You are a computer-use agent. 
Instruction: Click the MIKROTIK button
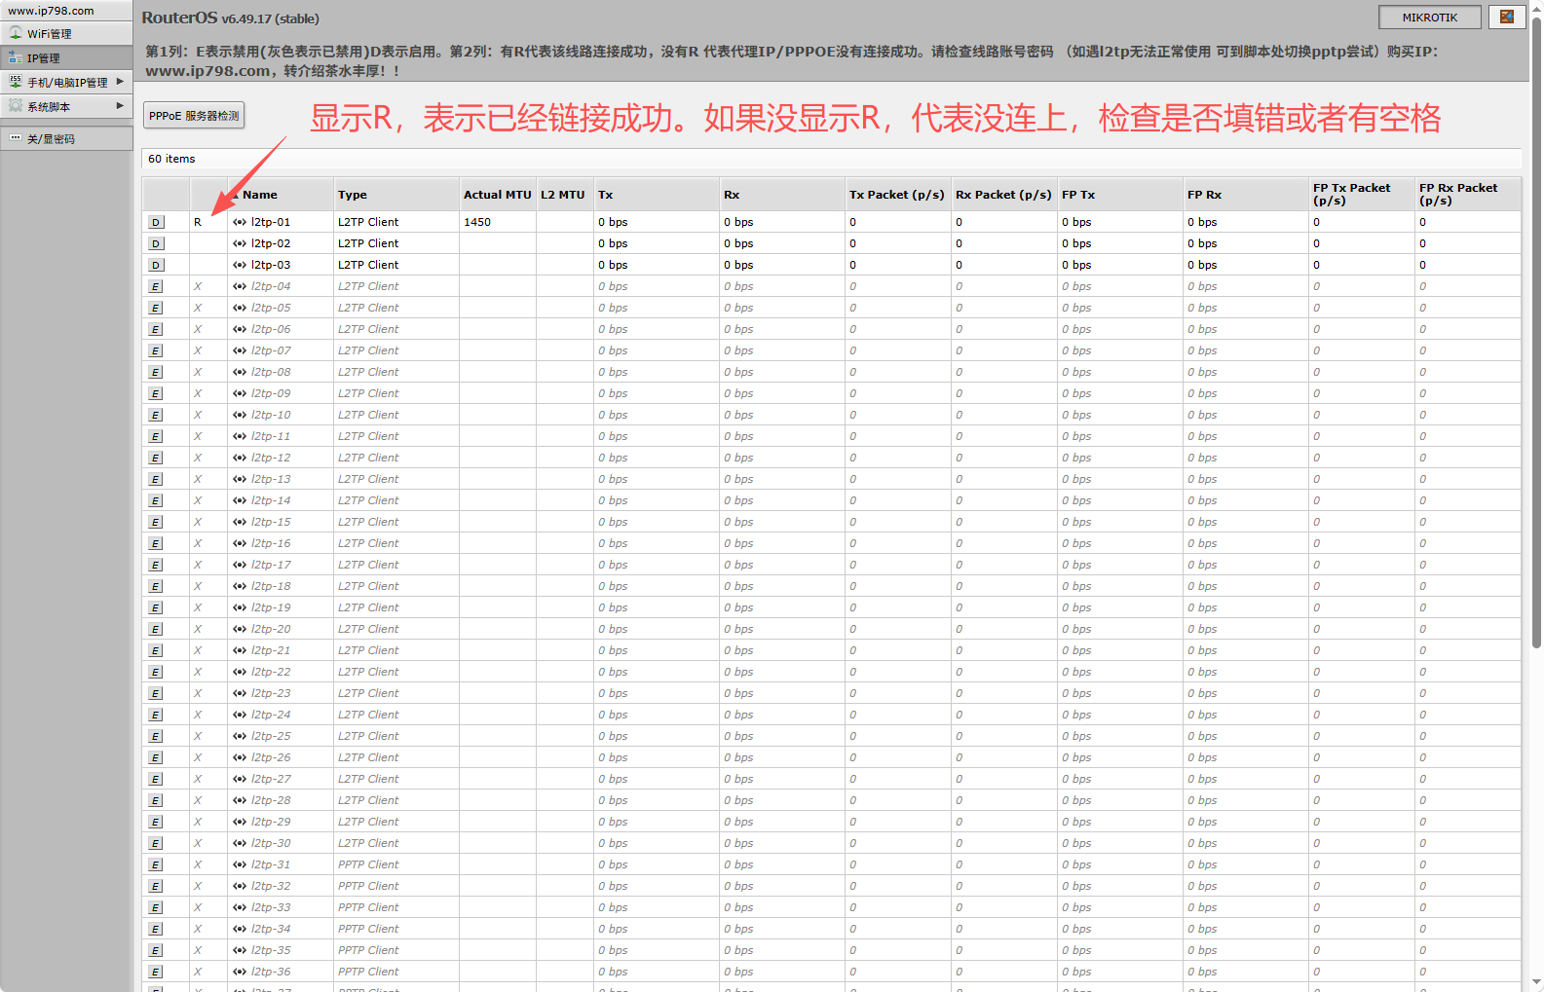[x=1430, y=18]
